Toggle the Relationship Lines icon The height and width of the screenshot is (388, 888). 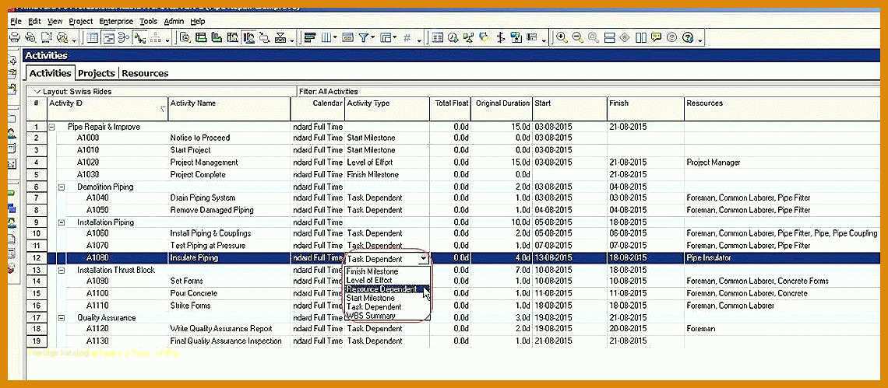(139, 37)
